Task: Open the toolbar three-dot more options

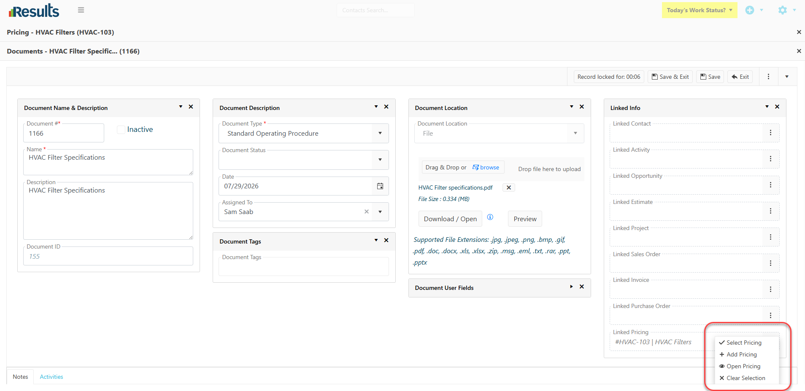Action: pos(768,77)
